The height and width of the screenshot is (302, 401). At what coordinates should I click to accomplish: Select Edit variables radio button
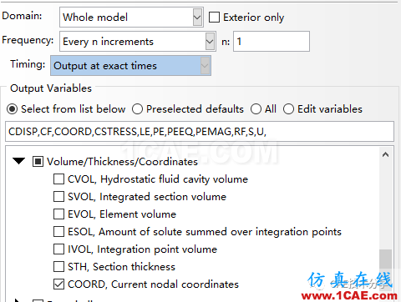click(288, 109)
